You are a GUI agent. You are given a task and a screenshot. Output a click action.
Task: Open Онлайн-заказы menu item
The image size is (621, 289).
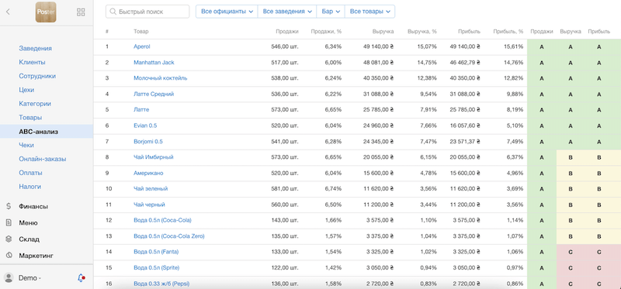43,159
